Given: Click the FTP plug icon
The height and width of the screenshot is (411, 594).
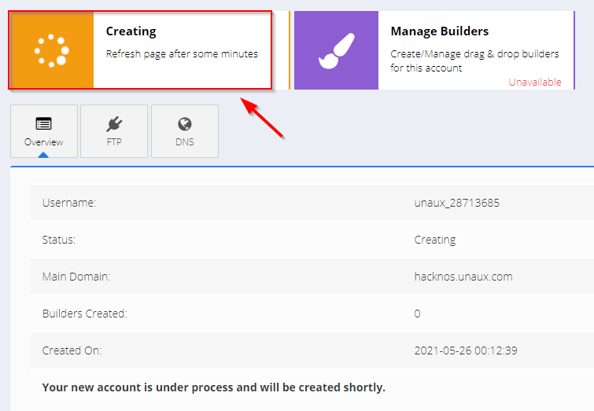Looking at the screenshot, I should pyautogui.click(x=114, y=123).
